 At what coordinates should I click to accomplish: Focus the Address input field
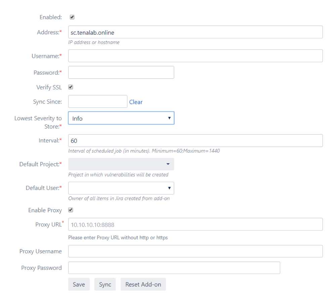195,32
